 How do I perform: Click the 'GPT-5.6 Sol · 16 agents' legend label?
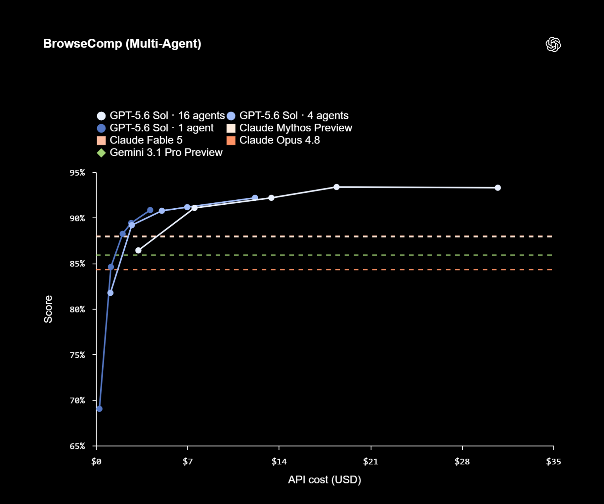tap(167, 116)
